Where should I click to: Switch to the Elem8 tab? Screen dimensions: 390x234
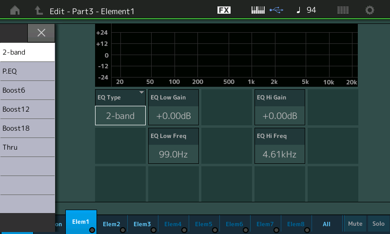(296, 224)
